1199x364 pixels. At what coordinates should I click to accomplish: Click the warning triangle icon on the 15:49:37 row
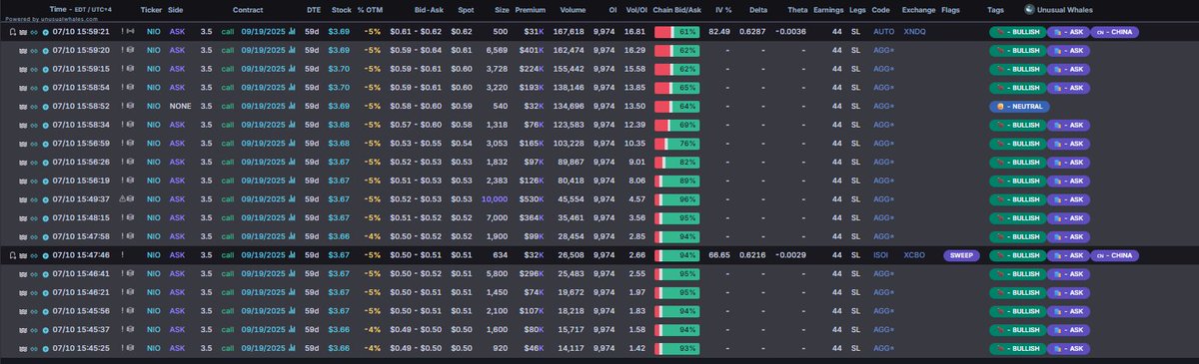122,199
